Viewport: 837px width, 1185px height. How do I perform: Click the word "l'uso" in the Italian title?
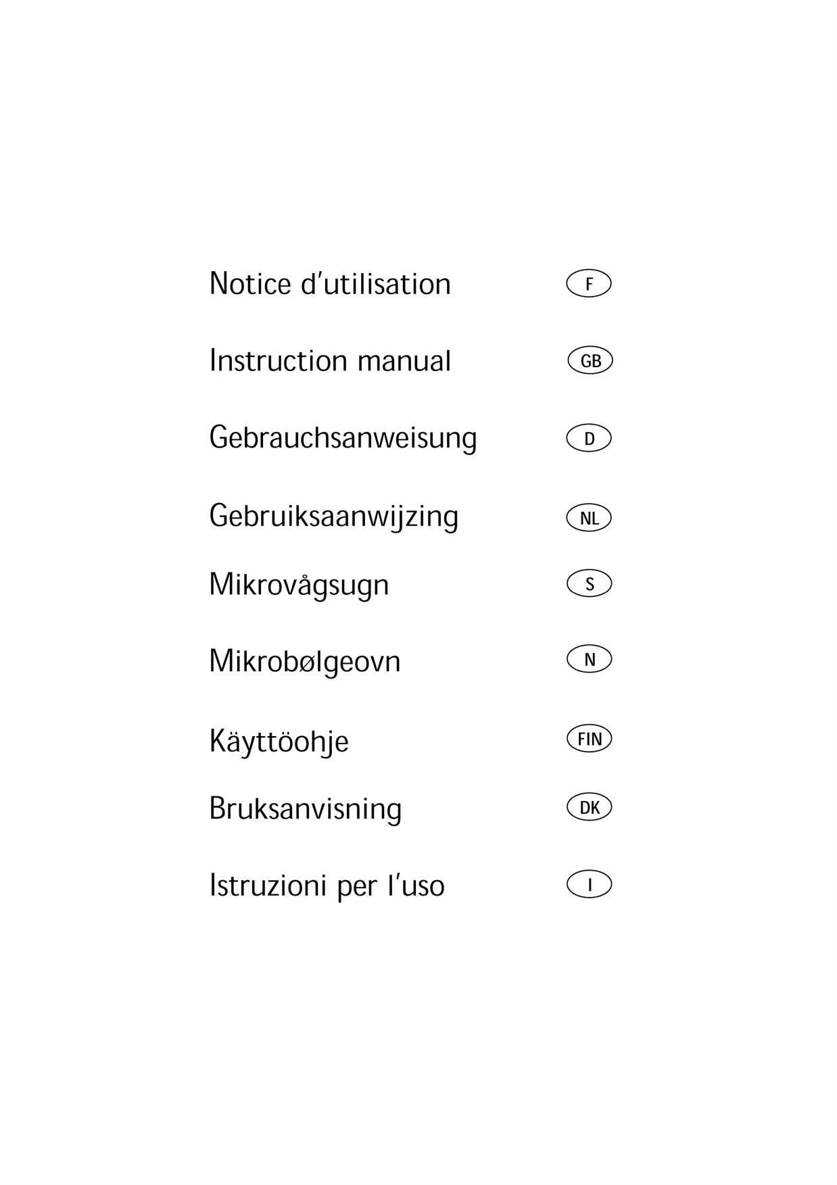click(x=416, y=886)
